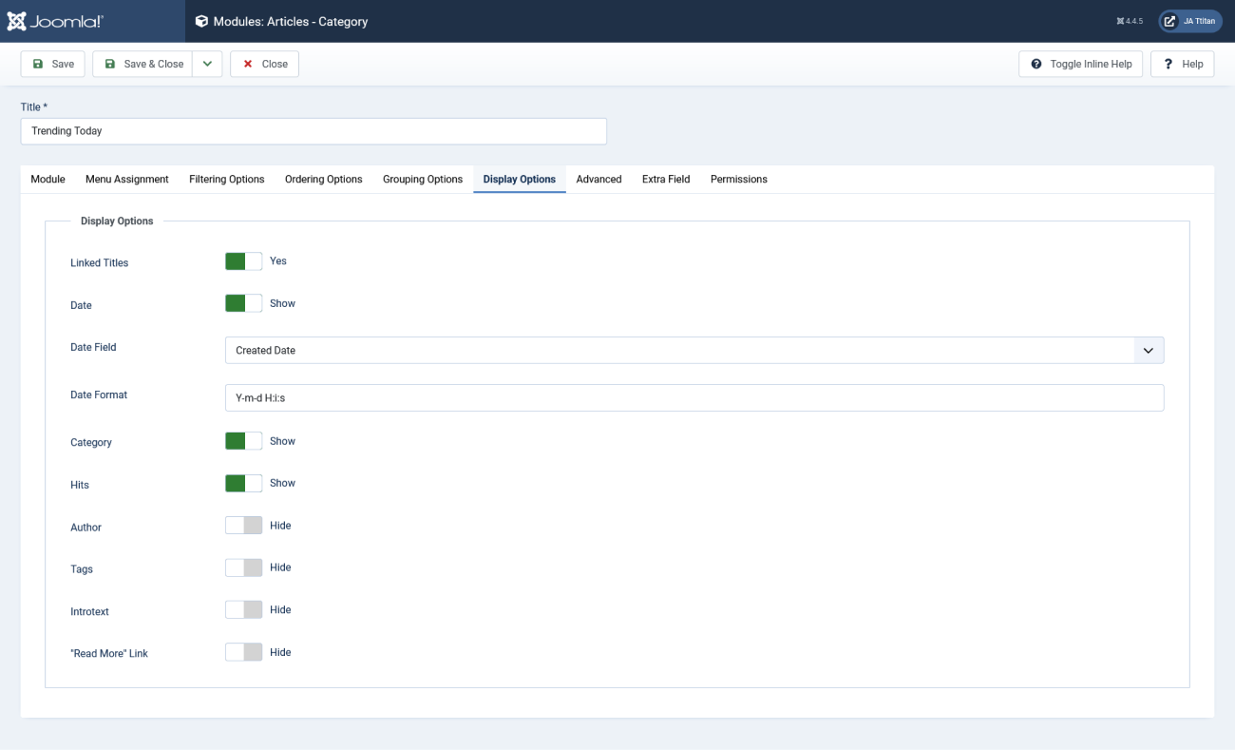
Task: Click the Close button in toolbar
Action: point(265,64)
